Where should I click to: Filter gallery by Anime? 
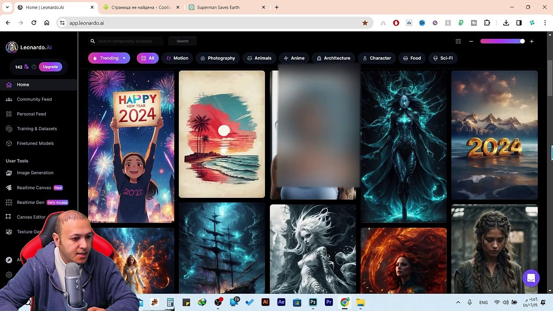(x=294, y=58)
